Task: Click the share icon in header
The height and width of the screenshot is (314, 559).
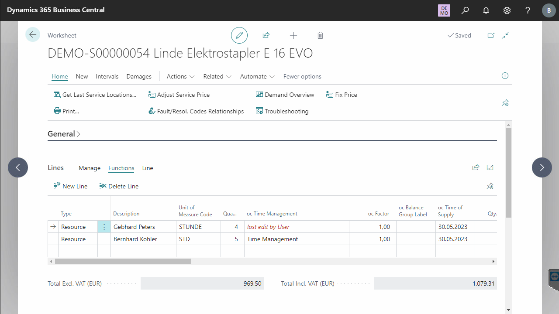Action: [x=266, y=35]
